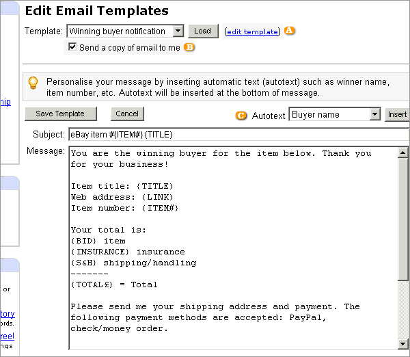This screenshot has height=357, width=410.
Task: Follow the edit template link
Action: pyautogui.click(x=252, y=31)
